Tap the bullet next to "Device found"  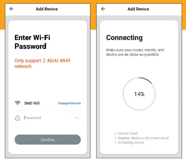(115, 133)
